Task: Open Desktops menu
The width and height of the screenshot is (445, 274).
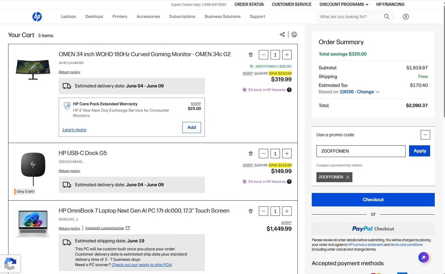Action: pyautogui.click(x=94, y=17)
